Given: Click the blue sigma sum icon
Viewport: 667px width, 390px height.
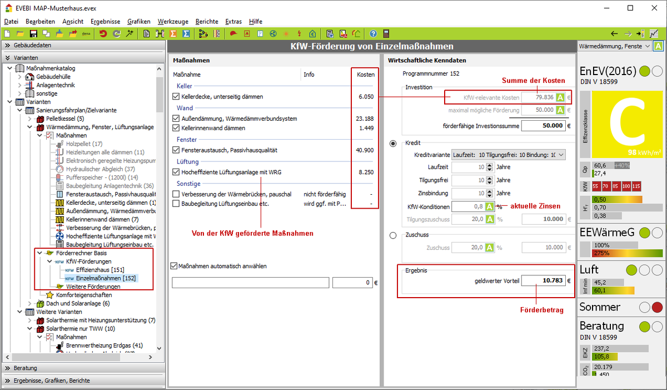Looking at the screenshot, I should (x=186, y=33).
